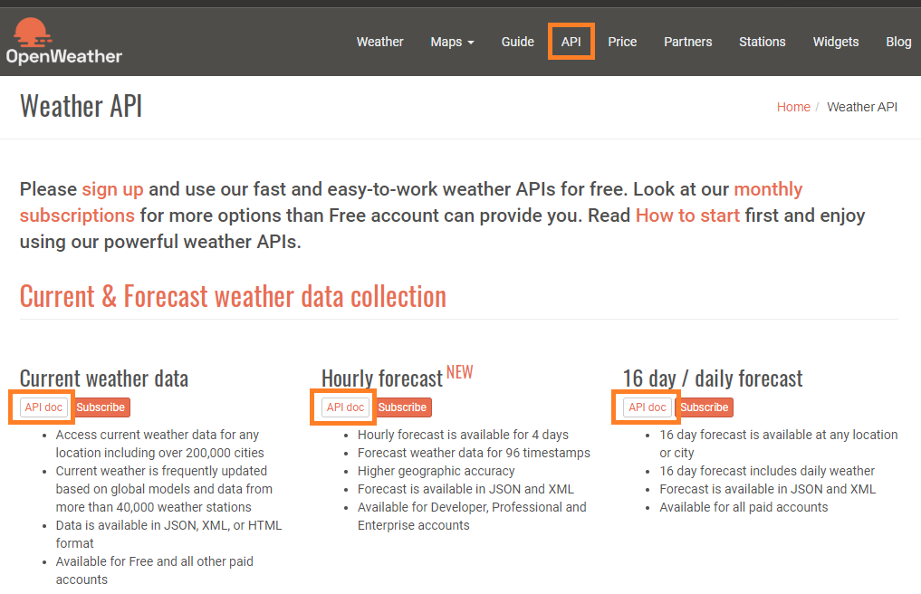Click 'Hourly forecast is available for 4 days'
Viewport: 921px width, 594px height.
pos(463,435)
